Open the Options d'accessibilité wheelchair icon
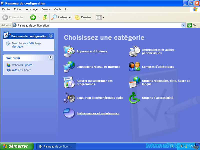Viewport: 200px width, 150px height. tap(134, 98)
